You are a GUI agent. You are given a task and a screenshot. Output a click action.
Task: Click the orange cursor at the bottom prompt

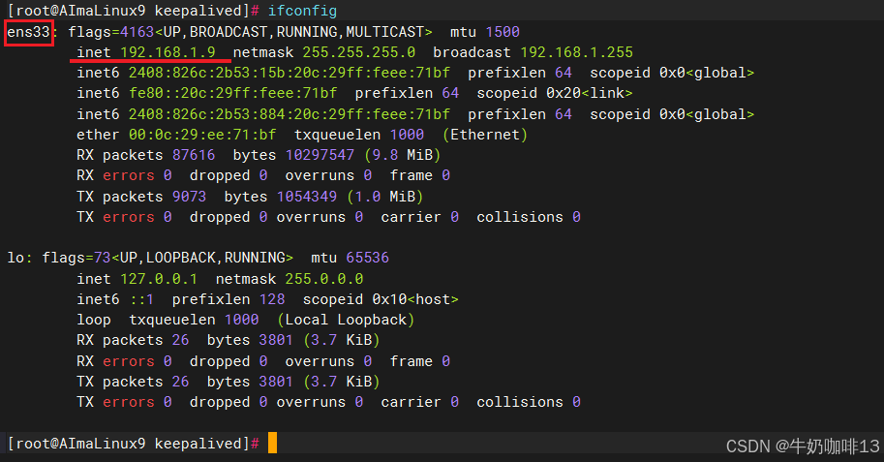click(272, 443)
